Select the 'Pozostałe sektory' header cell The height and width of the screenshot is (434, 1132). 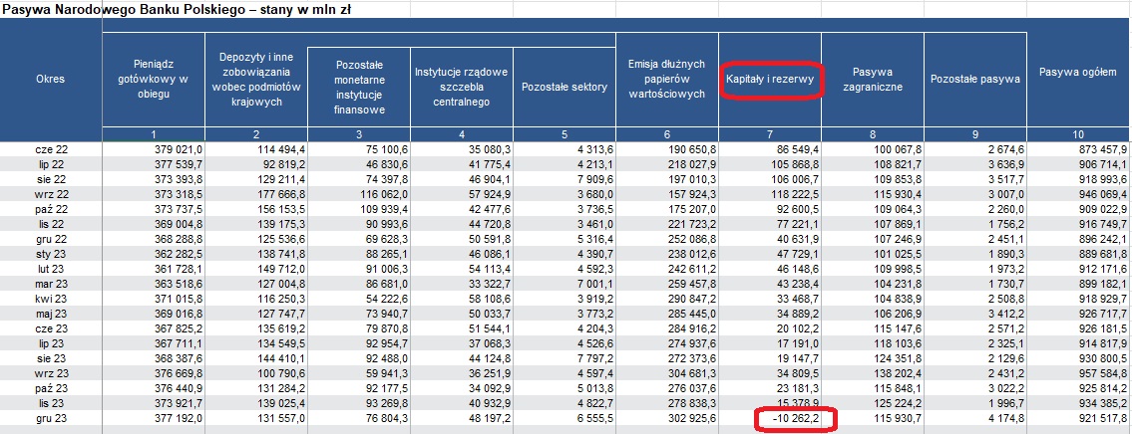(565, 88)
